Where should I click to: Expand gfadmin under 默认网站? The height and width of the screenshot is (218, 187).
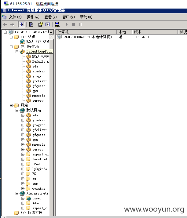[23, 120]
